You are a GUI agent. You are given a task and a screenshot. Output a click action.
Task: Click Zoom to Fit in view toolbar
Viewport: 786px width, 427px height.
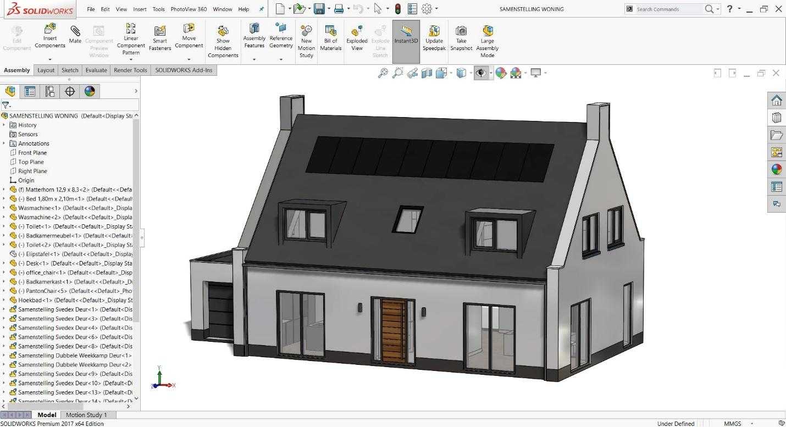(383, 73)
